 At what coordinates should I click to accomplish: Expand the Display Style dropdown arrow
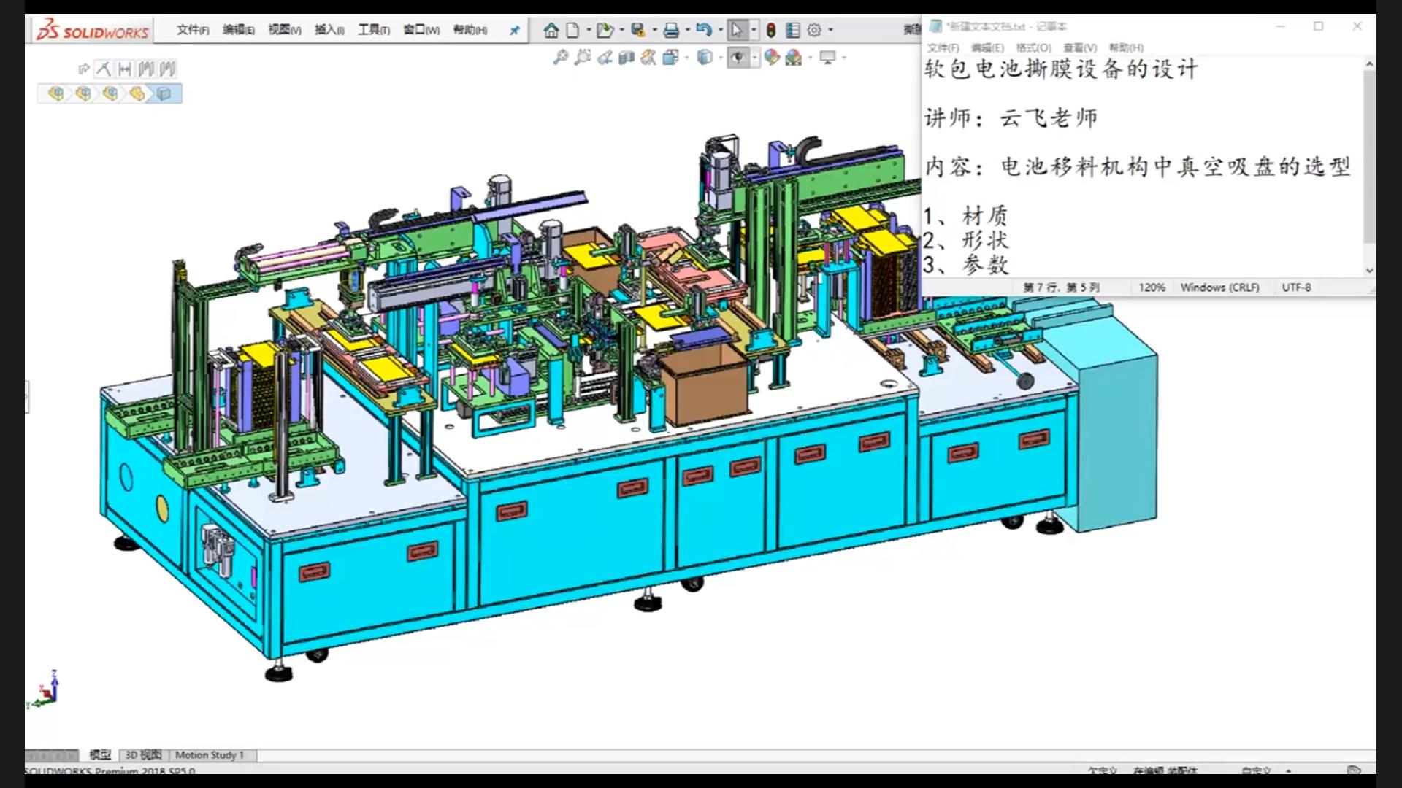coord(720,57)
